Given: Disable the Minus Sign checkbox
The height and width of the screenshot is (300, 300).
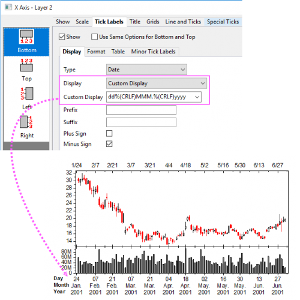Looking at the screenshot, I should (109, 144).
